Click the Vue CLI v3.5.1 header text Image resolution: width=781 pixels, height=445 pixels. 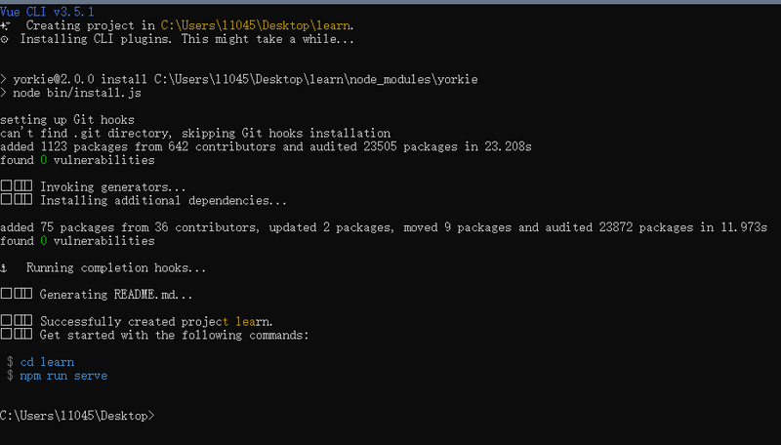pyautogui.click(x=47, y=11)
